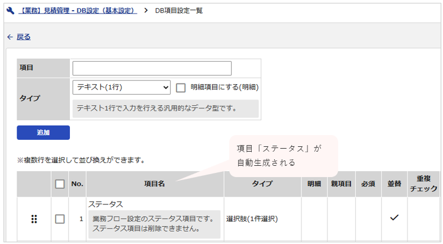Click the 項目名 column header
443x244 pixels.
click(155, 184)
